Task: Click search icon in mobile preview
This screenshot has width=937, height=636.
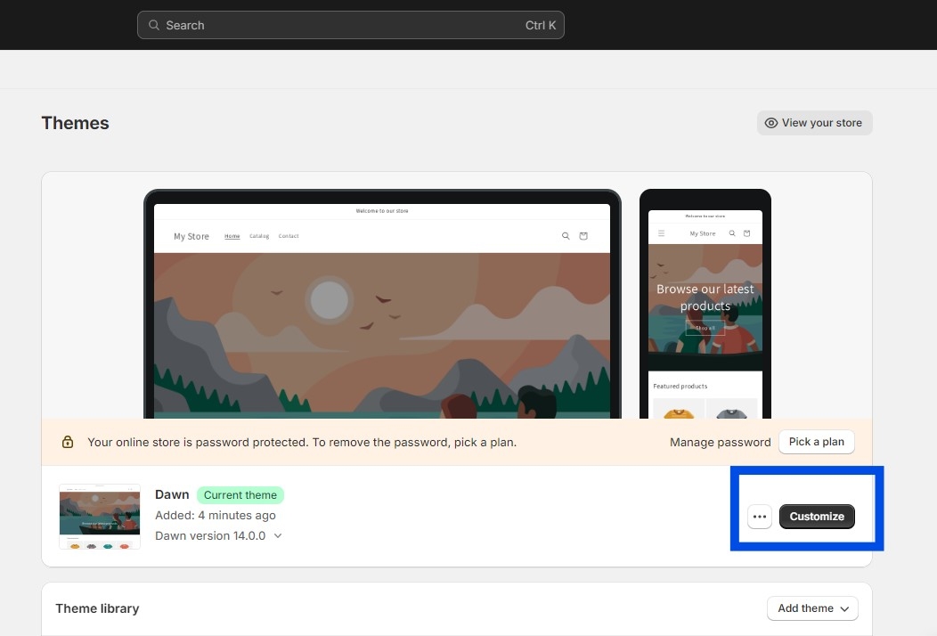Action: [x=732, y=233]
